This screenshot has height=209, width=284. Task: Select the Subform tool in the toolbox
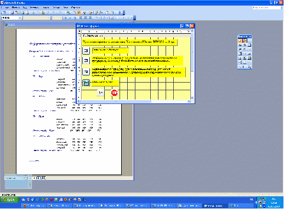[x=249, y=62]
